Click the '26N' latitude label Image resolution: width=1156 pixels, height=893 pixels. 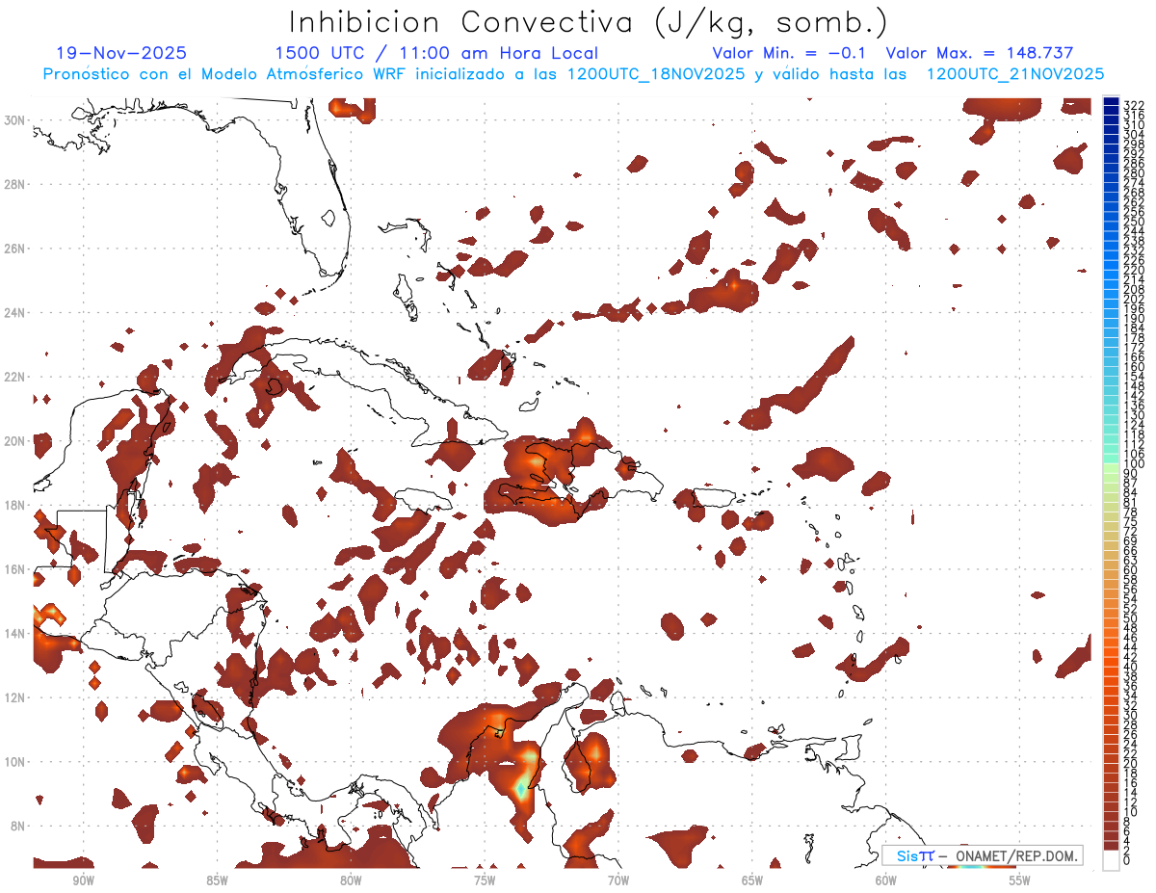pyautogui.click(x=13, y=249)
